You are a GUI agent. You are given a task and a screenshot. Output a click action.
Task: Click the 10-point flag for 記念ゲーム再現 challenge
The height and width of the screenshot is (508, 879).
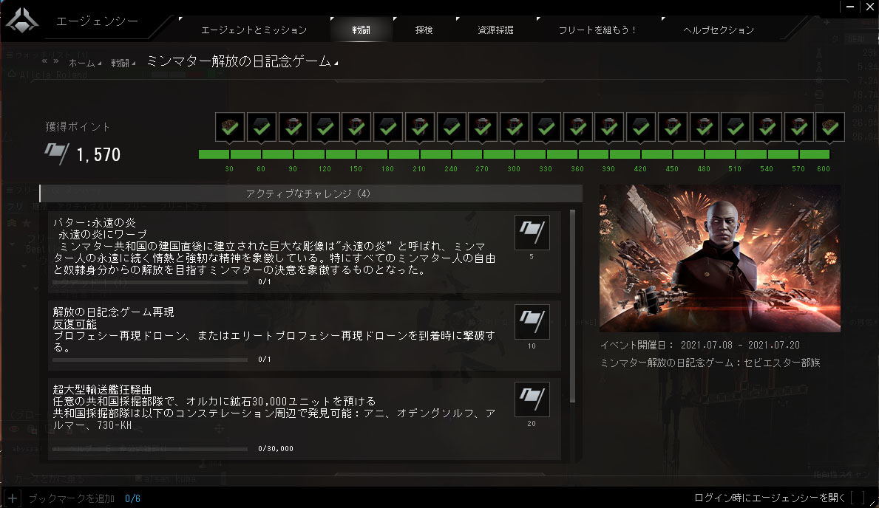click(x=532, y=321)
